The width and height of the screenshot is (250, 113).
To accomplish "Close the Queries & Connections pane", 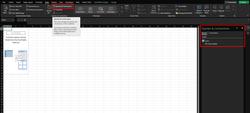I will coord(242,28).
